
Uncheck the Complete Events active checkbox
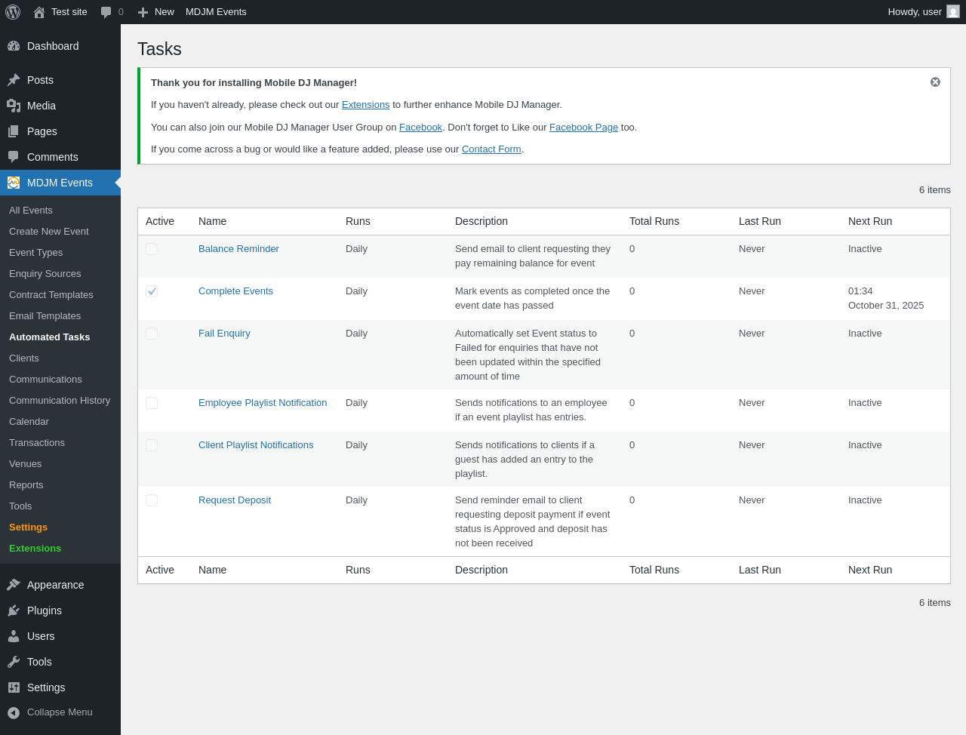(152, 291)
